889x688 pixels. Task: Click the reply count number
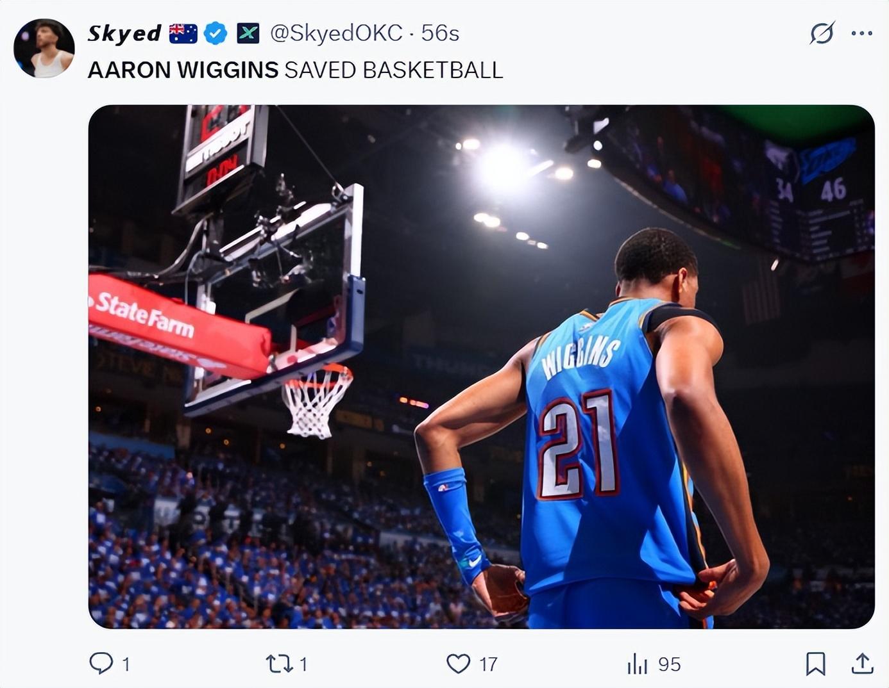(x=126, y=664)
